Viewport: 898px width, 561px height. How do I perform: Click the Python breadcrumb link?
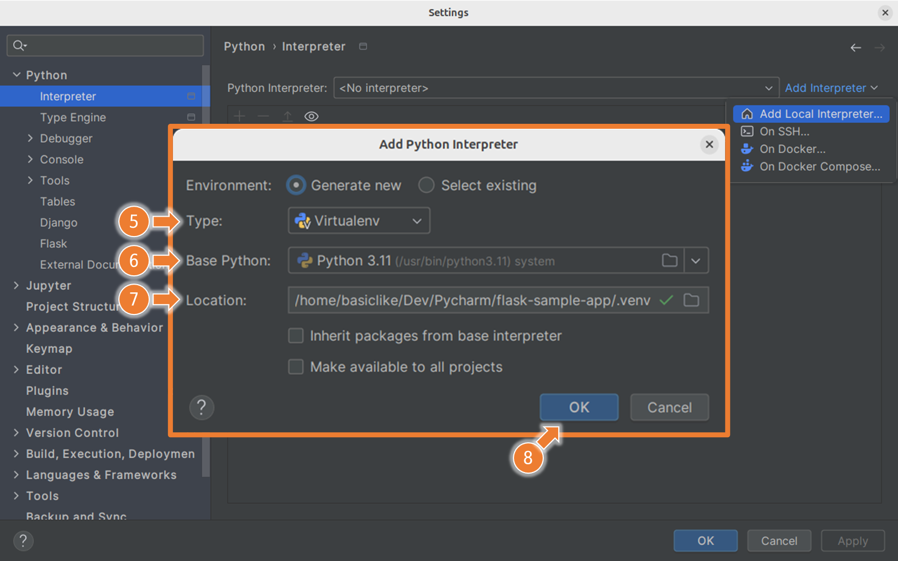(244, 46)
